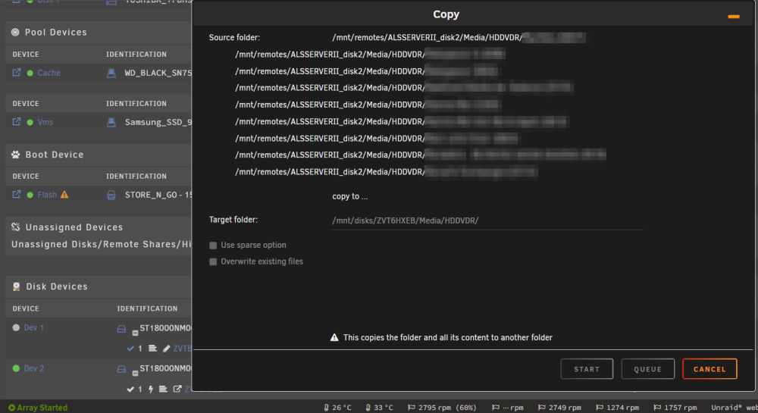
Task: Click the Dev 2 ST18000NM0 identification text
Action: pos(166,368)
